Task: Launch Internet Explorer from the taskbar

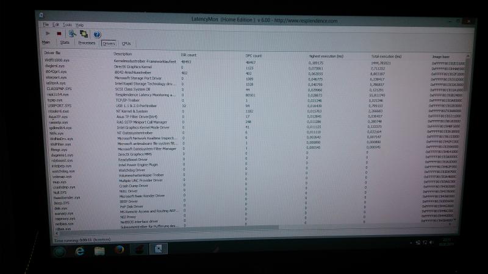Action: click(80, 251)
